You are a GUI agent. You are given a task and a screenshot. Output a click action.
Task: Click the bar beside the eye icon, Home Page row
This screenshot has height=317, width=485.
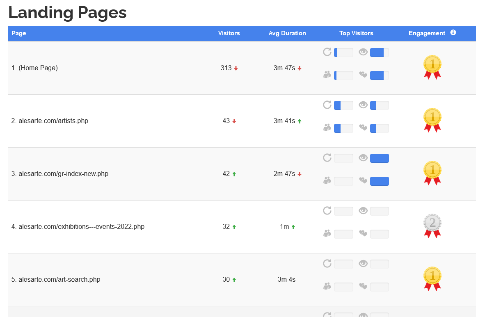point(380,52)
